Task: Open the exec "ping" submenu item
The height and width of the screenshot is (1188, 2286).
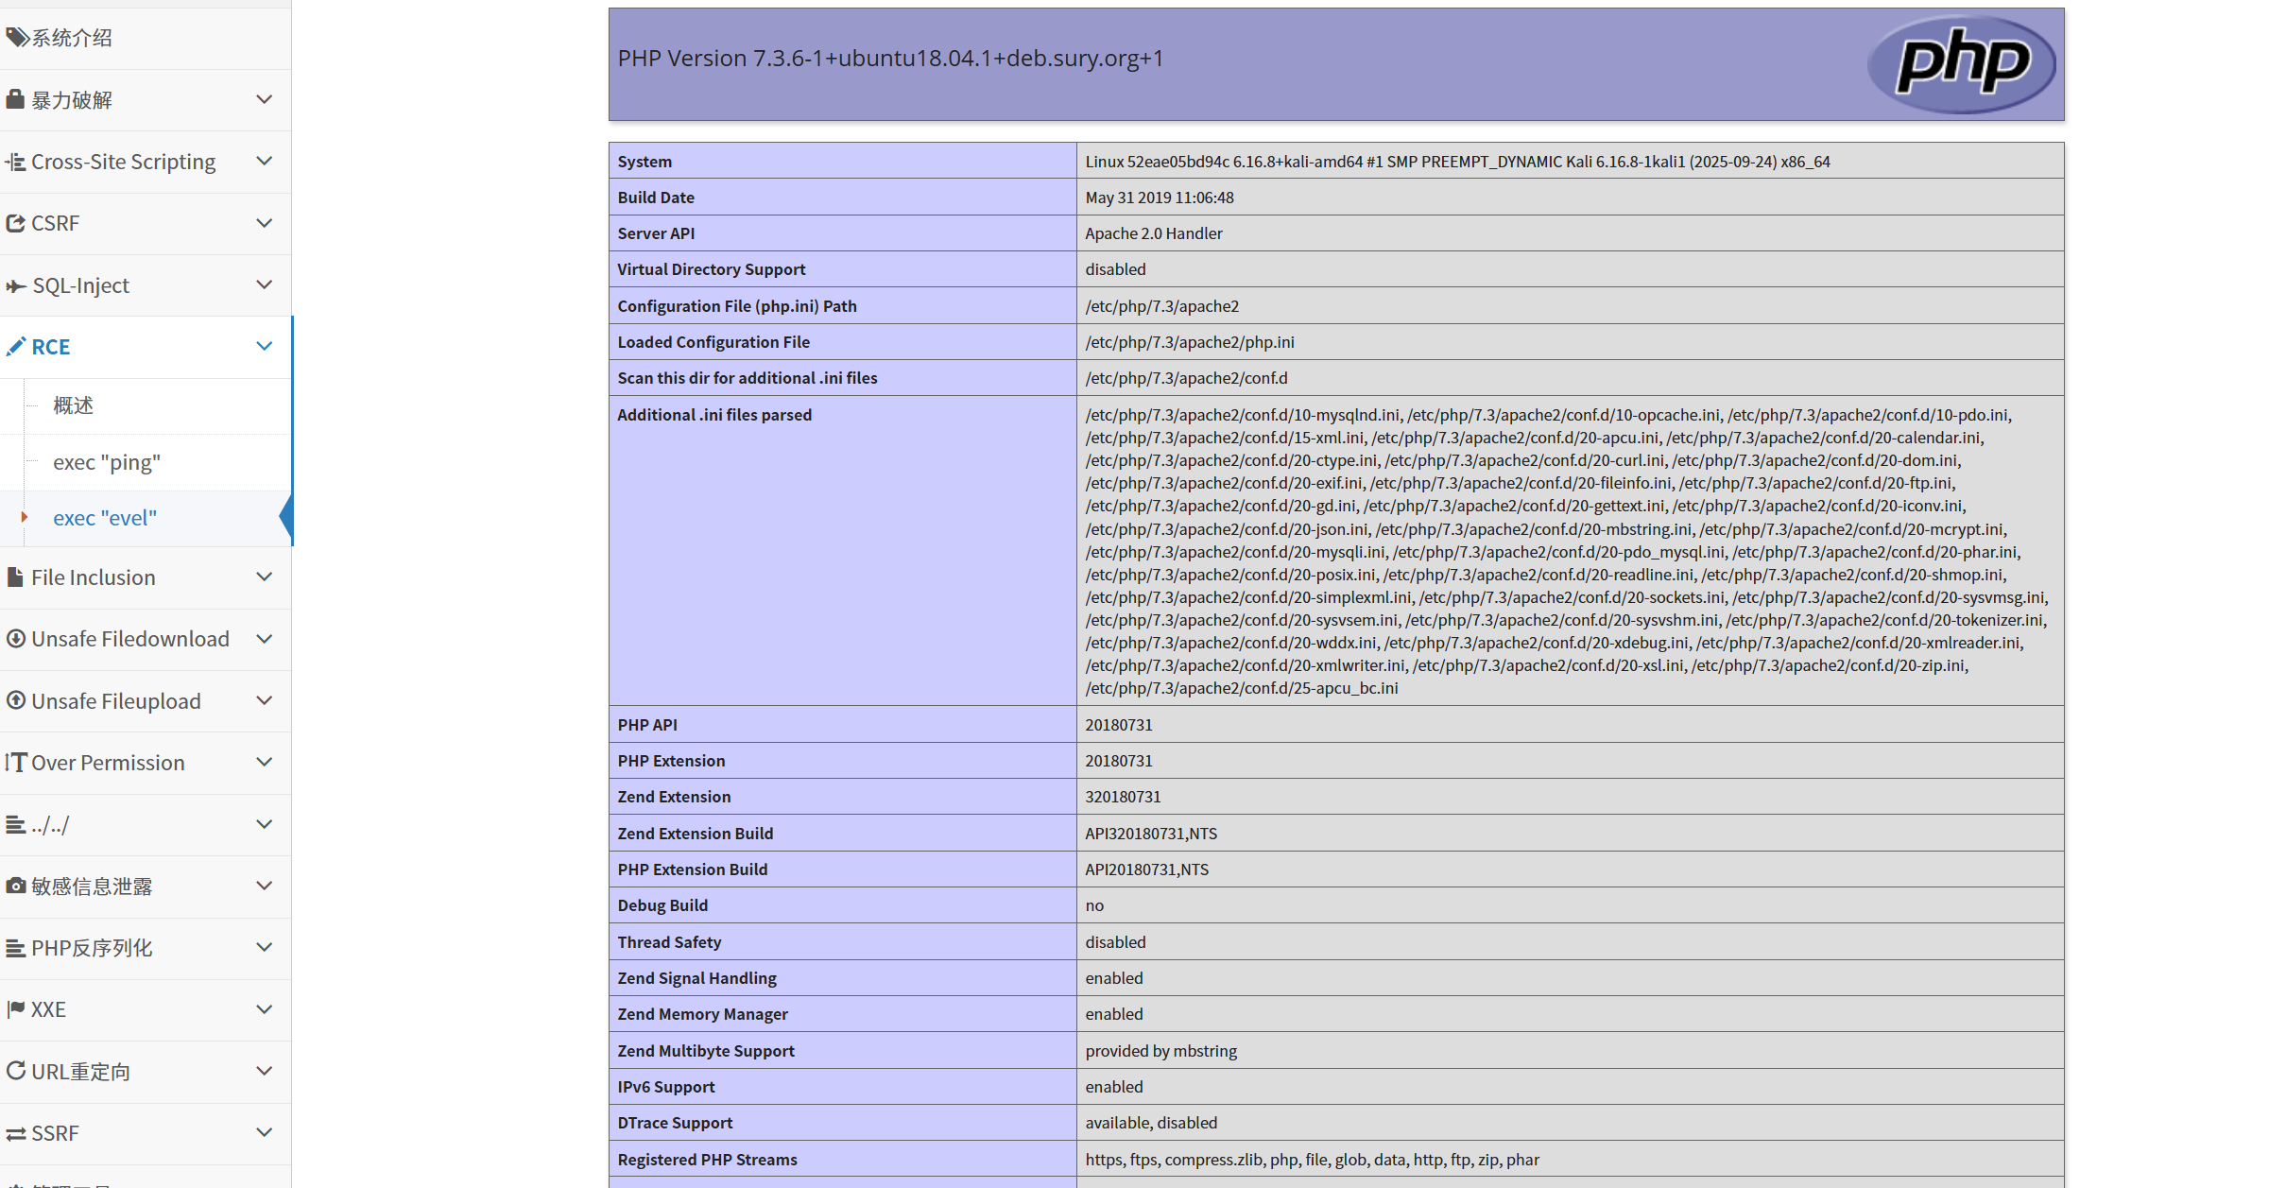Action: click(107, 462)
